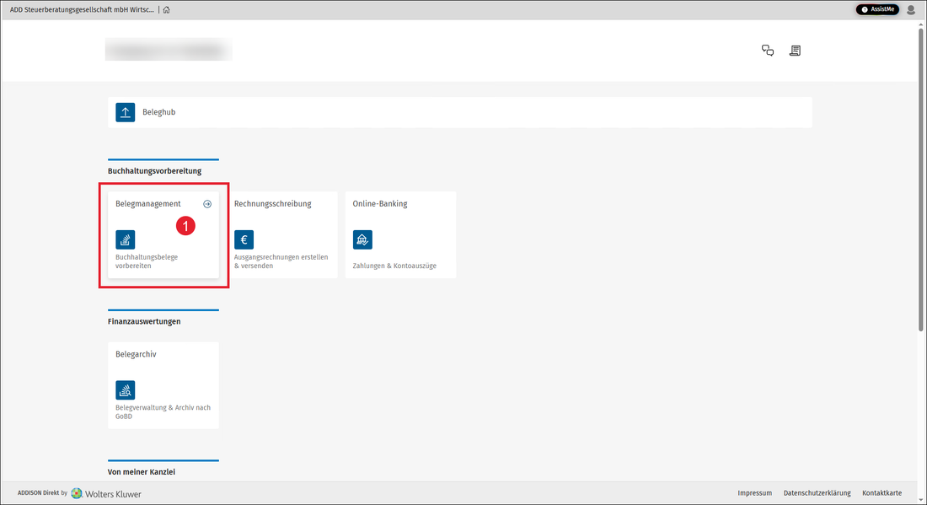Screen dimensions: 927x505
Task: Click the Finanzauswertungen section heading
Action: (x=144, y=322)
